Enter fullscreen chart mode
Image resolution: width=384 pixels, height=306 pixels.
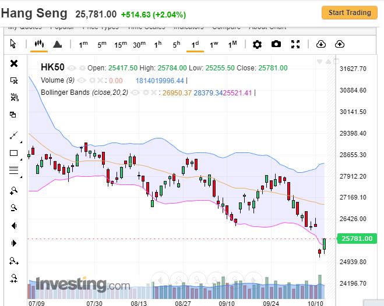(295, 44)
